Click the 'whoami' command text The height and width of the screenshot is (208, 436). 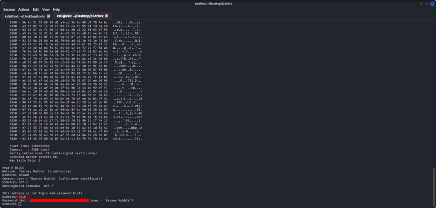pyautogui.click(x=23, y=175)
